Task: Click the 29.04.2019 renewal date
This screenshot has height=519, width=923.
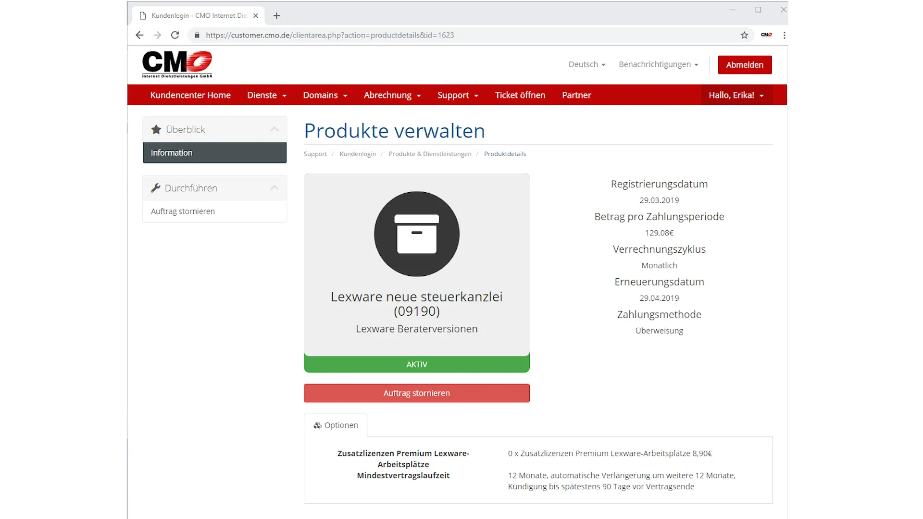Action: 659,298
